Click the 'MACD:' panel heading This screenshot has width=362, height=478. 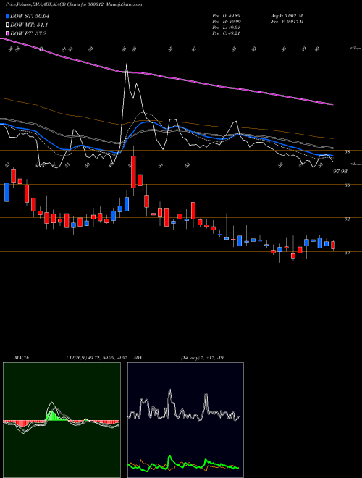22,358
